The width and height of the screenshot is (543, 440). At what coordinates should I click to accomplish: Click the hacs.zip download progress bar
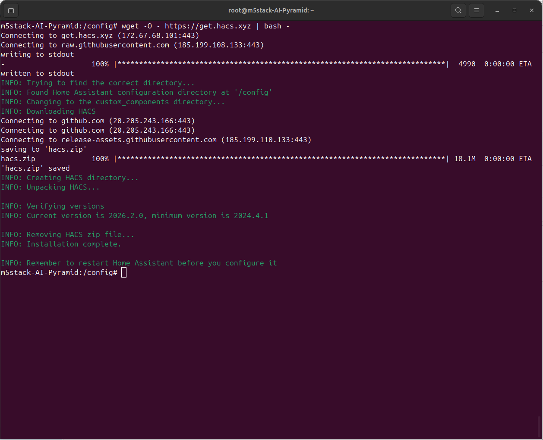point(281,159)
